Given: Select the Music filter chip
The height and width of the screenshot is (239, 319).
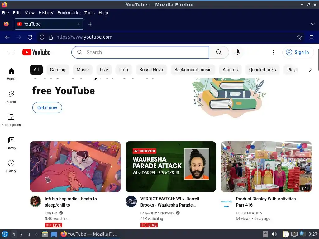Looking at the screenshot, I should pos(83,70).
